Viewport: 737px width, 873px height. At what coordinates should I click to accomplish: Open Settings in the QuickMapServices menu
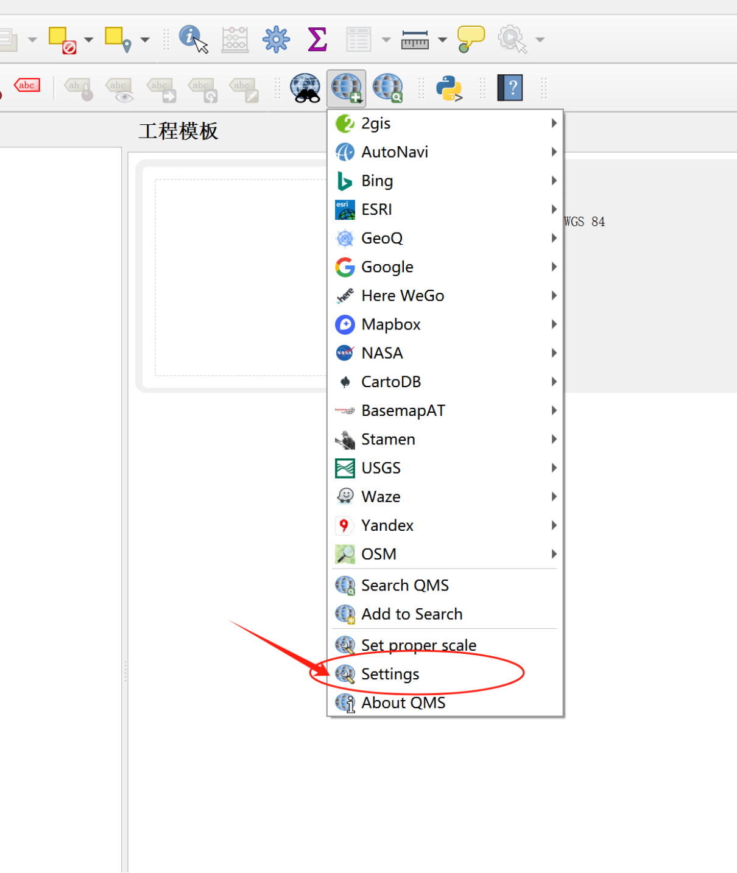coord(445,674)
